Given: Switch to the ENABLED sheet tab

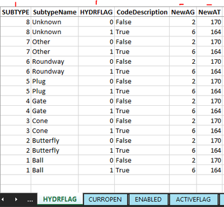Looking at the screenshot, I should click(148, 199).
